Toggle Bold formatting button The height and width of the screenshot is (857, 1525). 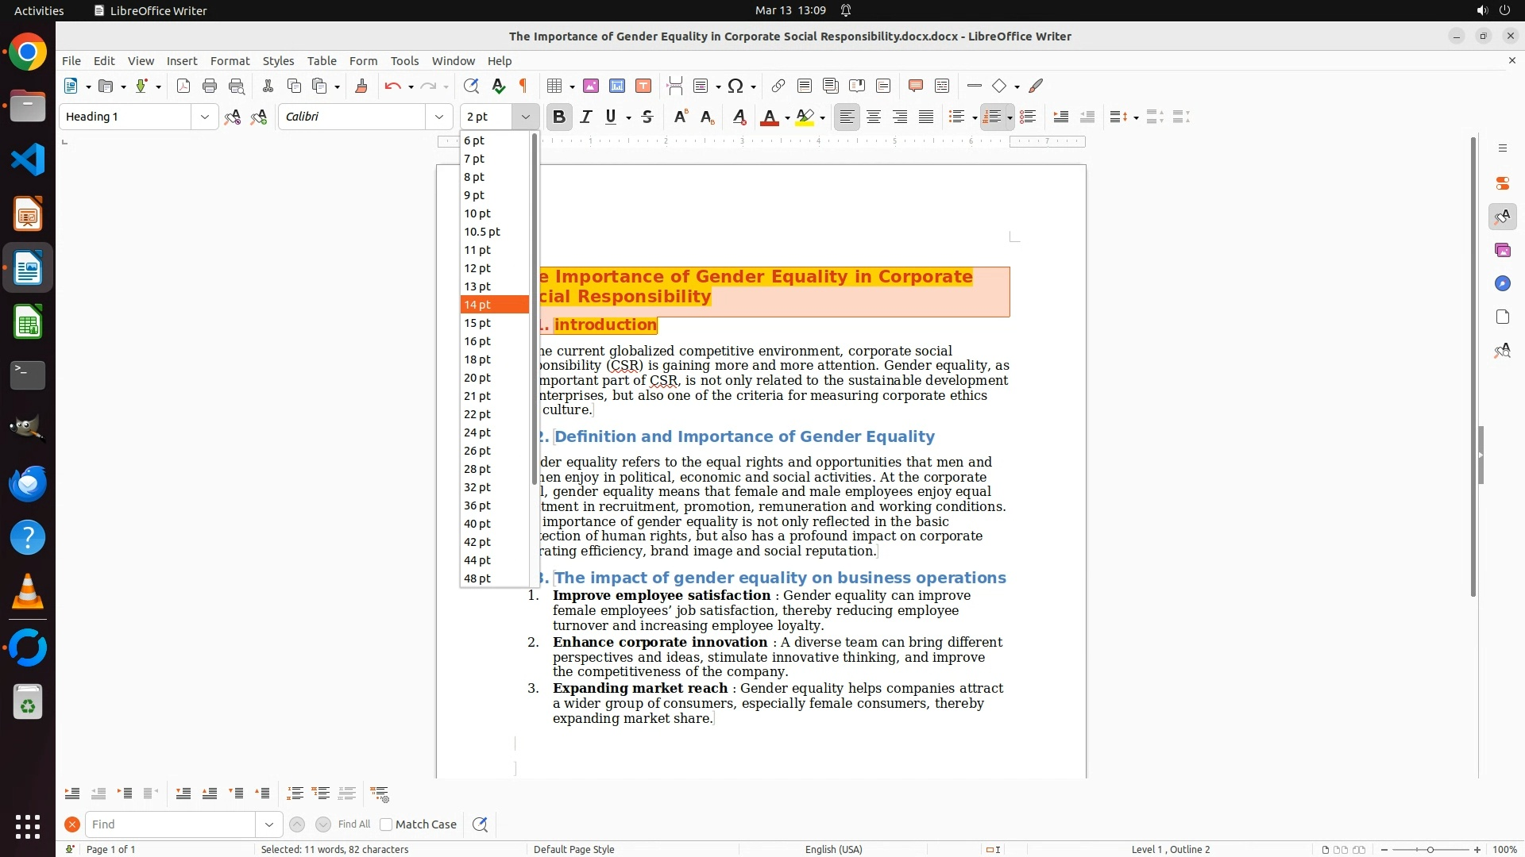(559, 117)
